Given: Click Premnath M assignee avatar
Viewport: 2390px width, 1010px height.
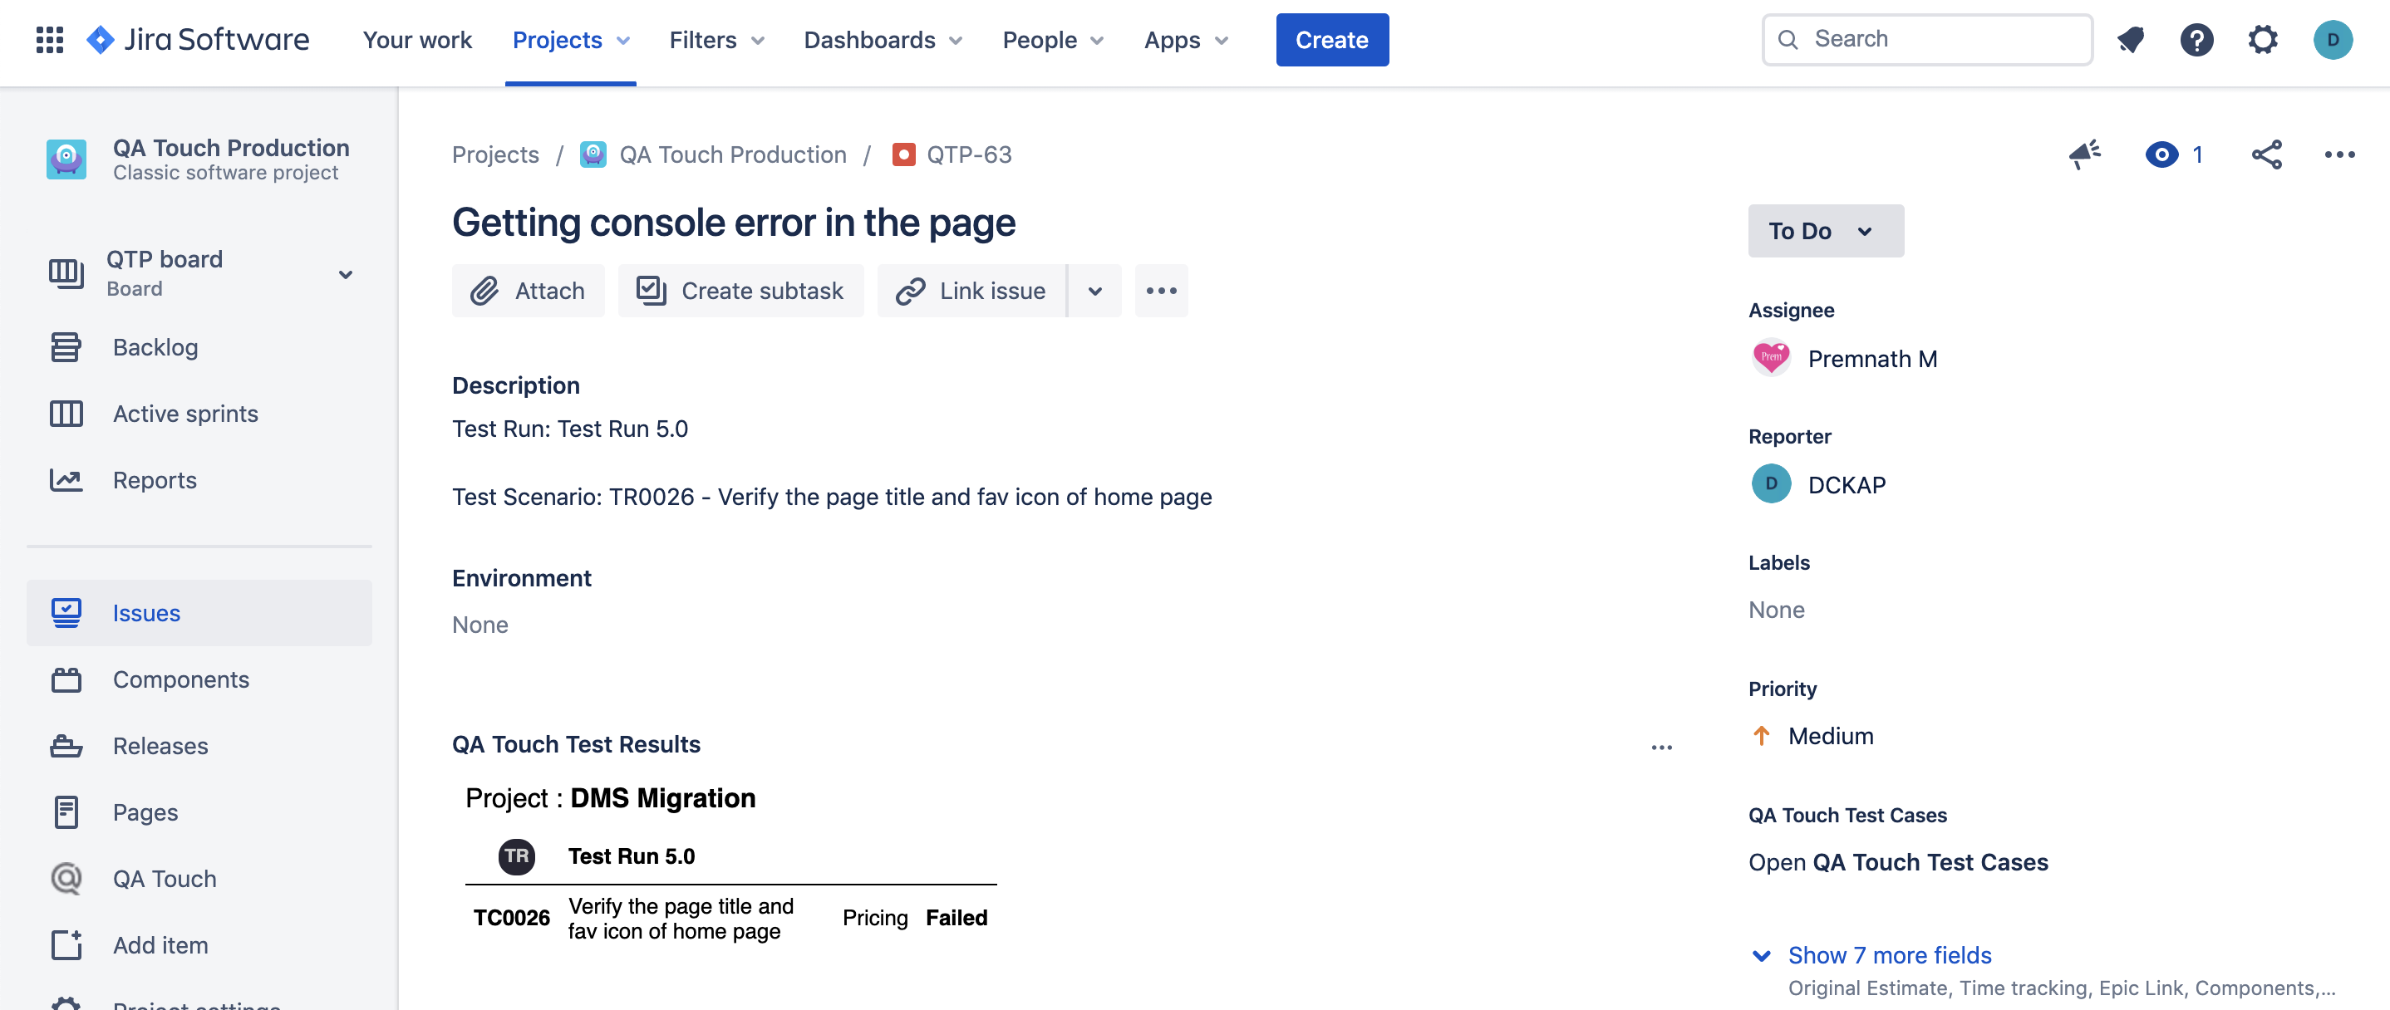Looking at the screenshot, I should click(1770, 358).
